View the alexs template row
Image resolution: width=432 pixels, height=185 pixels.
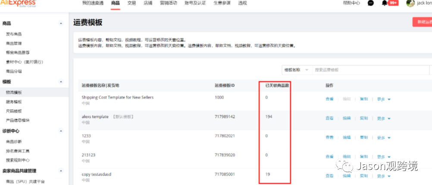(x=329, y=118)
